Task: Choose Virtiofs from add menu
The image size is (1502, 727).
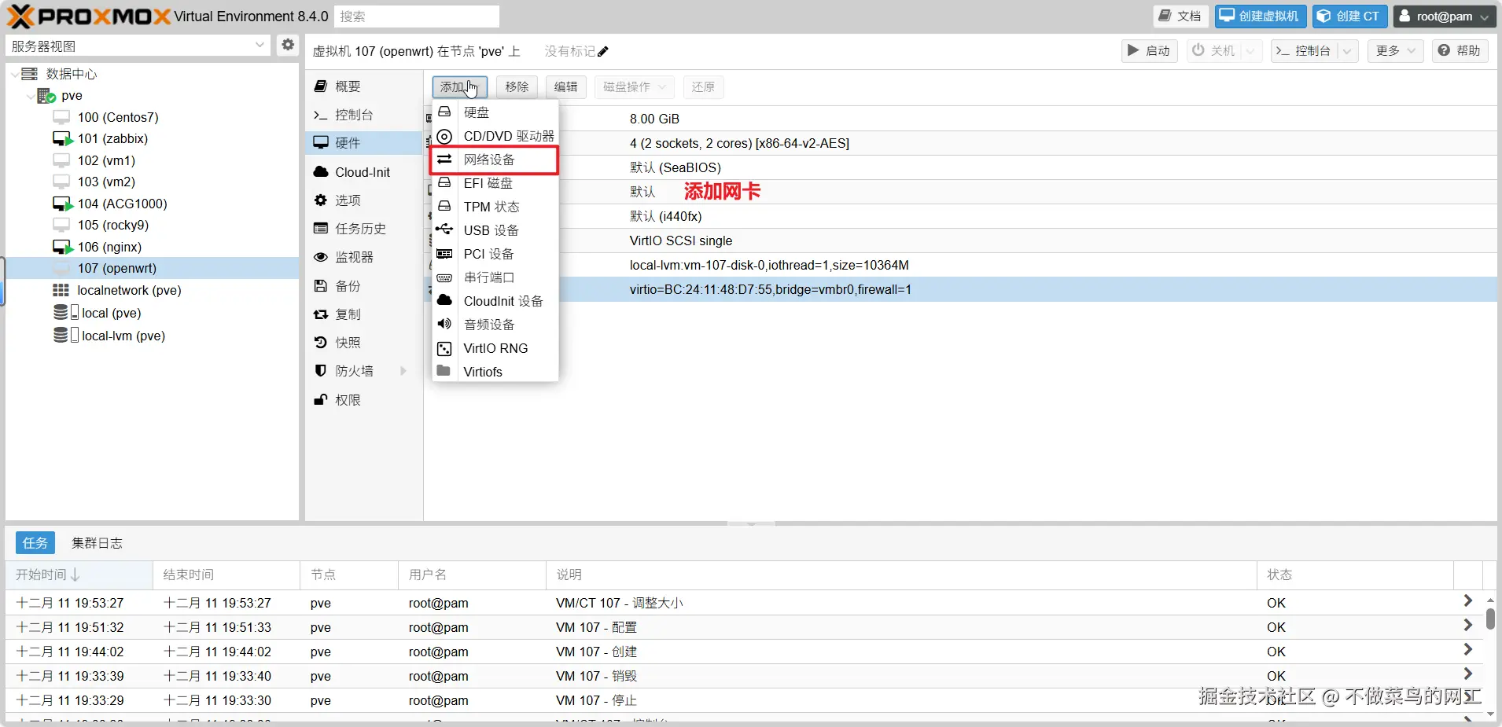Action: pyautogui.click(x=495, y=372)
